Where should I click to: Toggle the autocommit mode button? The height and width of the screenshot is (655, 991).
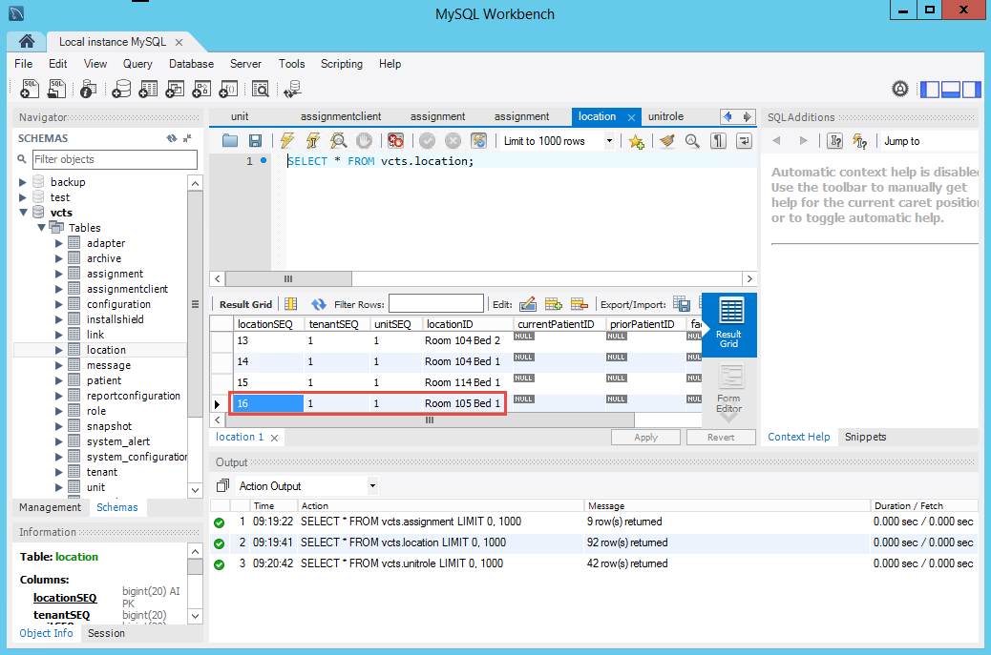pyautogui.click(x=479, y=141)
